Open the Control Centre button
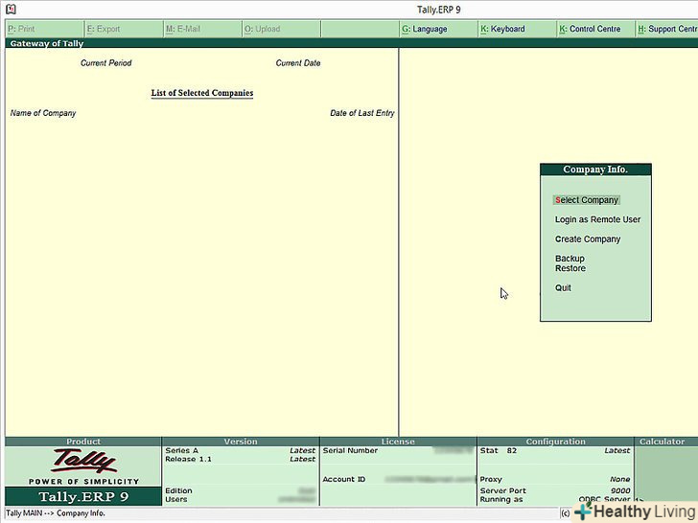Screen dimensions: 698x523 596,29
